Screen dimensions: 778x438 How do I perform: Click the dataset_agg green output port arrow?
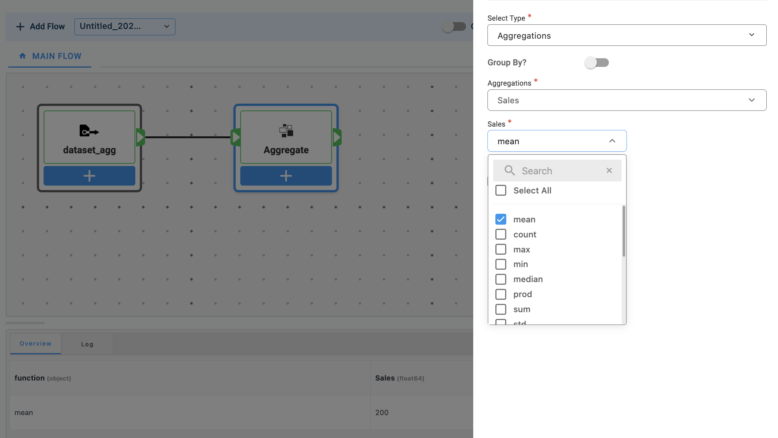click(x=140, y=137)
